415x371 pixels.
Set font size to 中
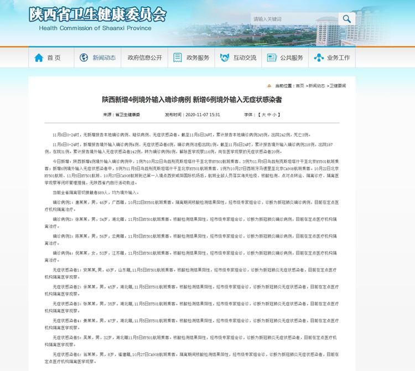pyautogui.click(x=269, y=115)
